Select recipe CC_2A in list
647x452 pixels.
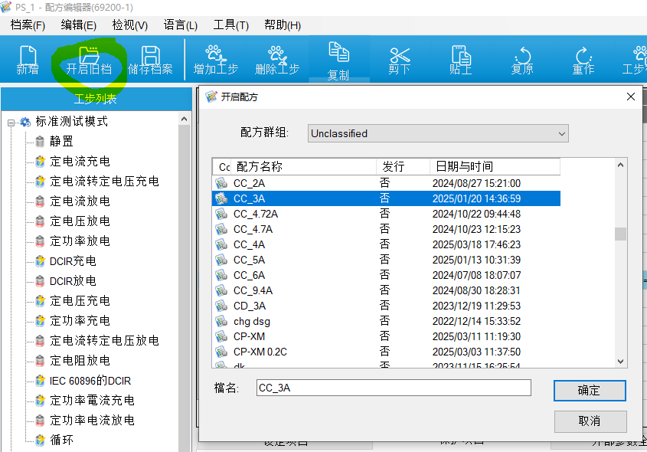(386, 183)
